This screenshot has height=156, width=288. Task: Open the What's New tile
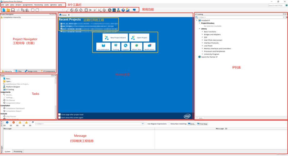pyautogui.click(x=137, y=47)
